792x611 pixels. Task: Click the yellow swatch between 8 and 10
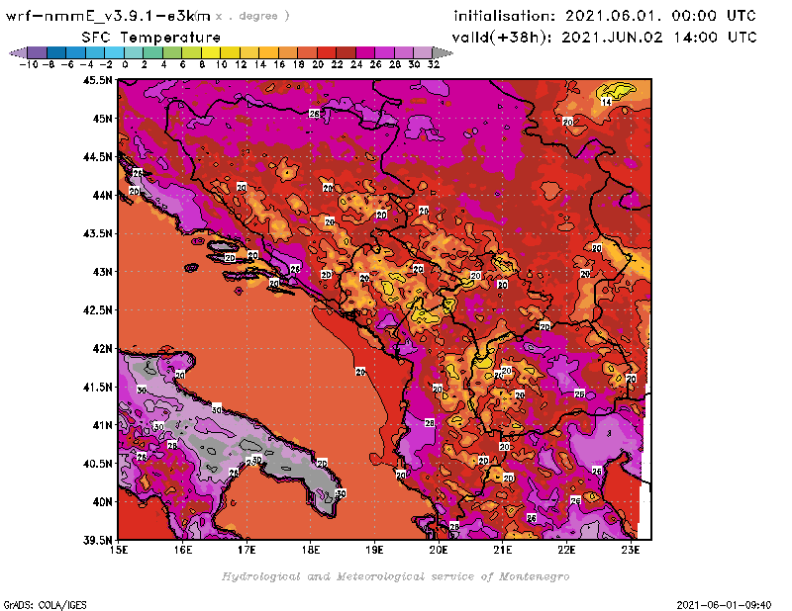210,52
